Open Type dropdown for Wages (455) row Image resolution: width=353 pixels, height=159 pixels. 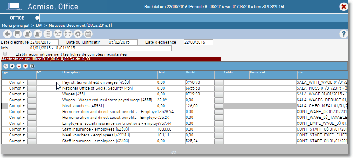coord(17,94)
